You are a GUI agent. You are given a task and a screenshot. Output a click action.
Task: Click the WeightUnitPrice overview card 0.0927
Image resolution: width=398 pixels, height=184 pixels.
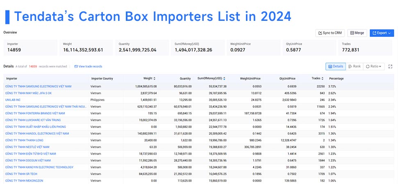[x=254, y=47]
